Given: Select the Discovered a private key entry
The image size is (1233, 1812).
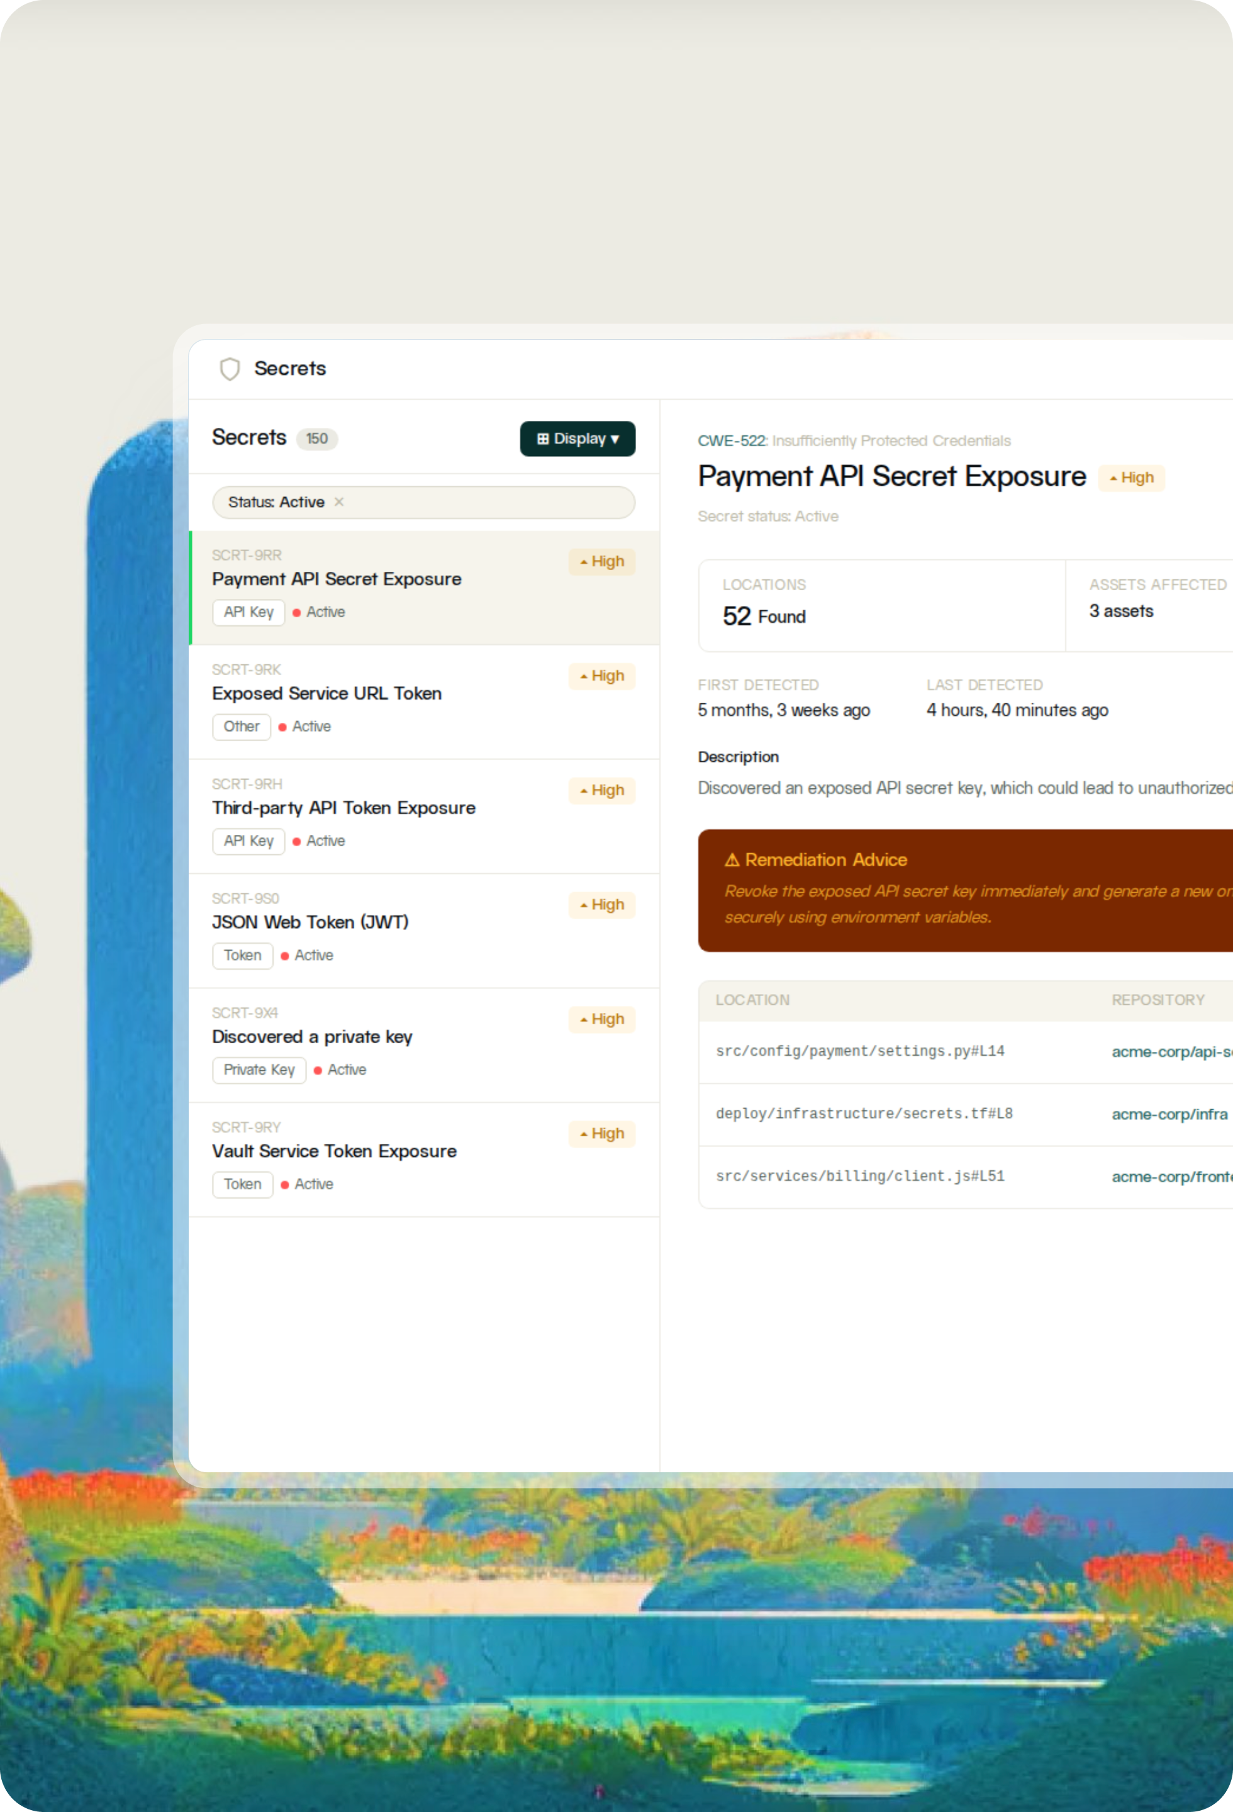Looking at the screenshot, I should click(312, 1037).
